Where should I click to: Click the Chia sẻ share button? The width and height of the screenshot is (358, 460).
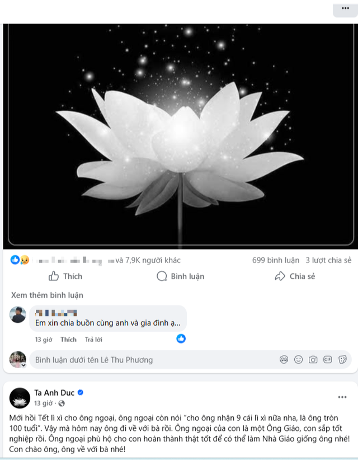pyautogui.click(x=295, y=276)
